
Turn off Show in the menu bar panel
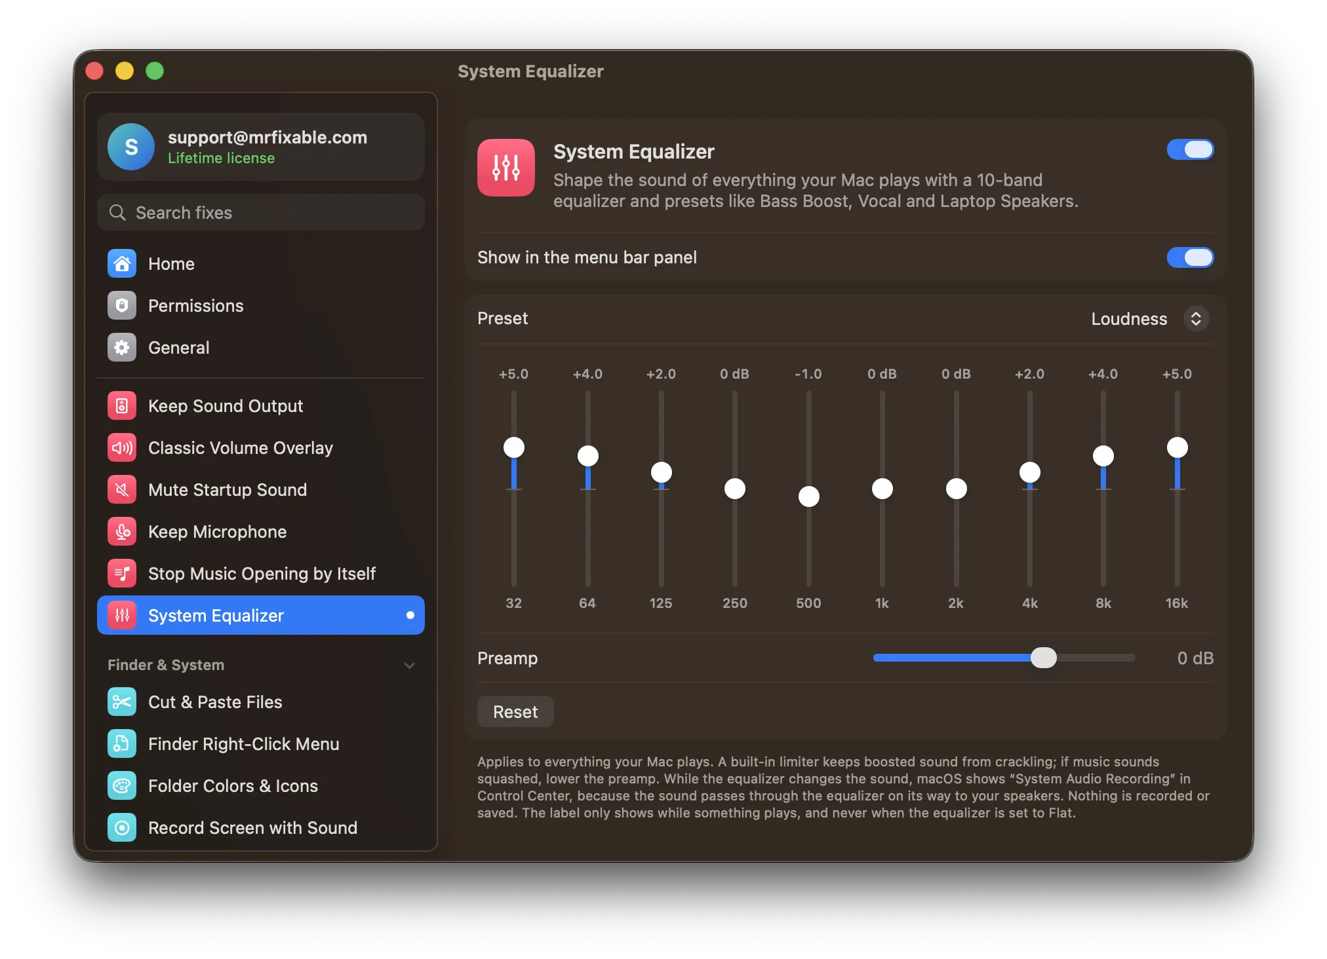(x=1190, y=257)
